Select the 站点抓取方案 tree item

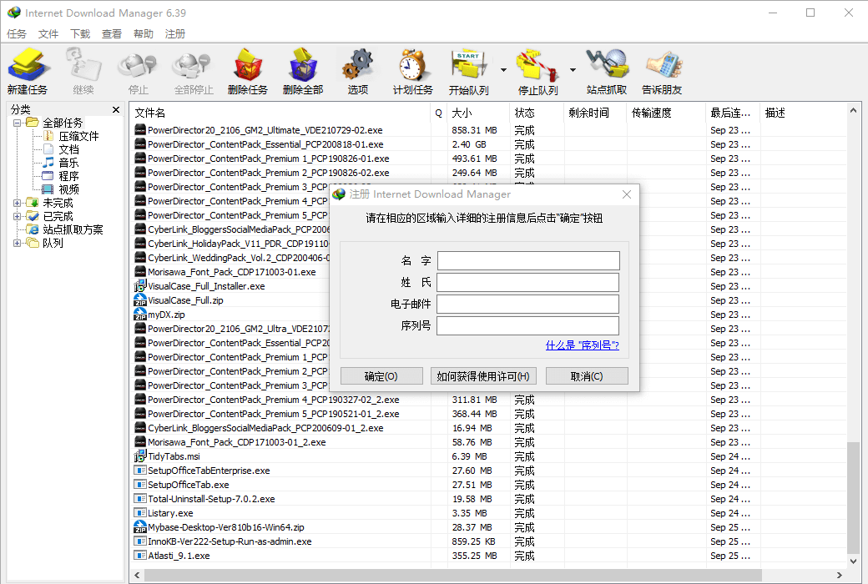(73, 229)
